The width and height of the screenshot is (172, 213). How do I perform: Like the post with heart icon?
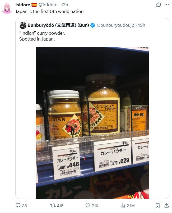(x=88, y=206)
